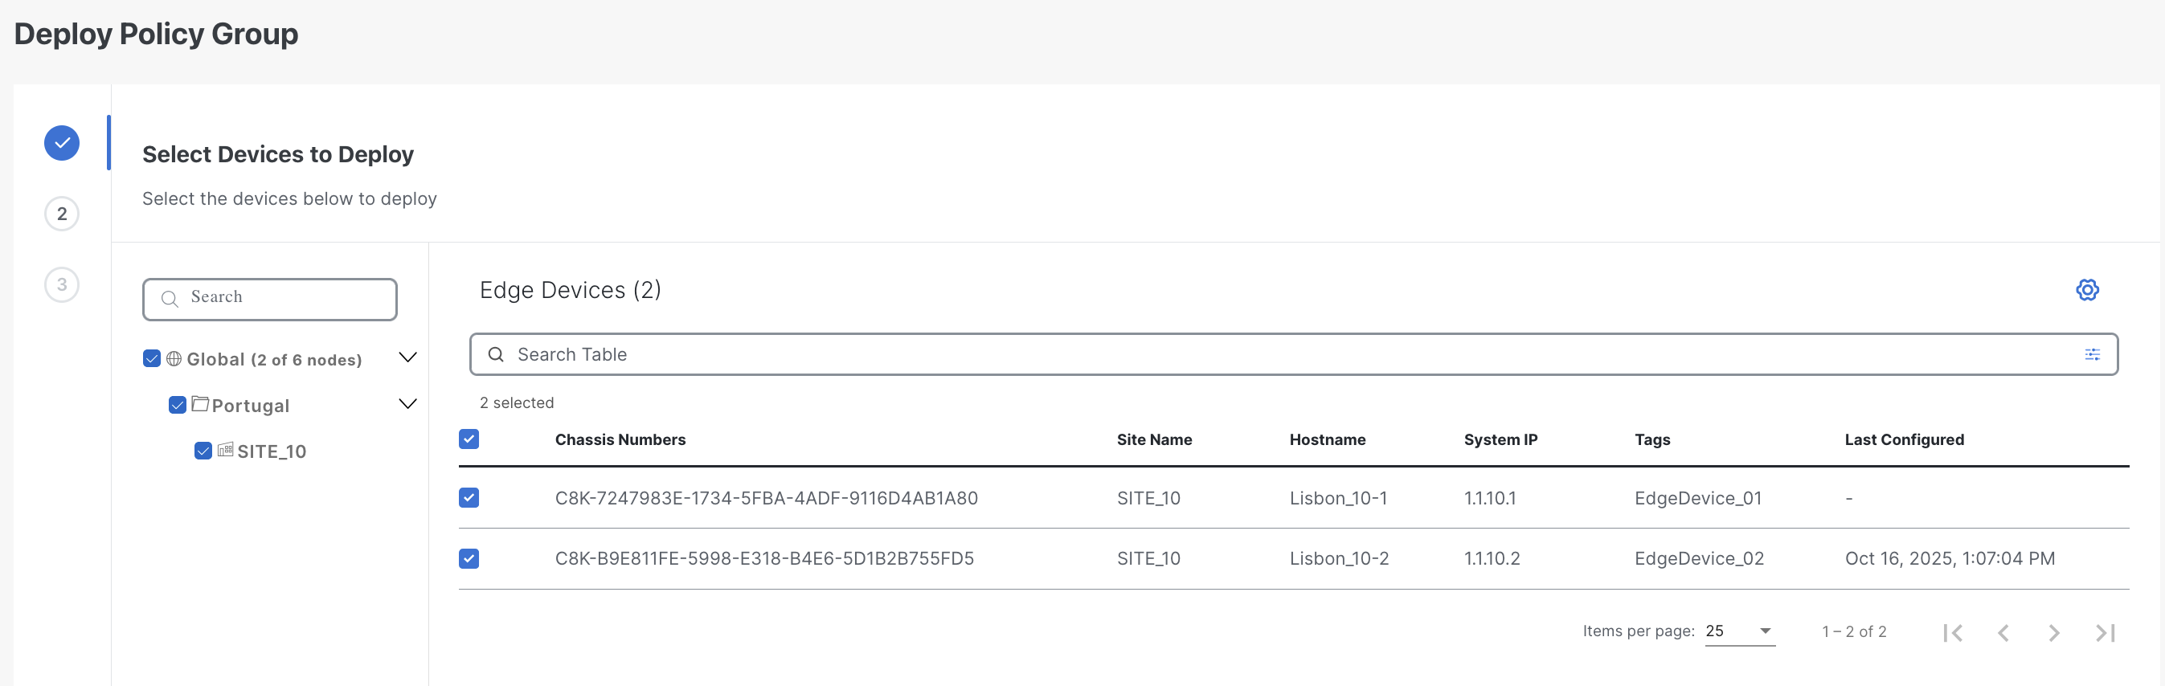Go to the first page of results
Viewport: 2165px width, 686px height.
[1952, 632]
